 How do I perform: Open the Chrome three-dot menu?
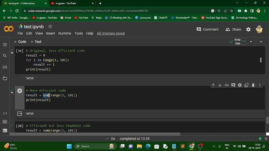pos(265,11)
